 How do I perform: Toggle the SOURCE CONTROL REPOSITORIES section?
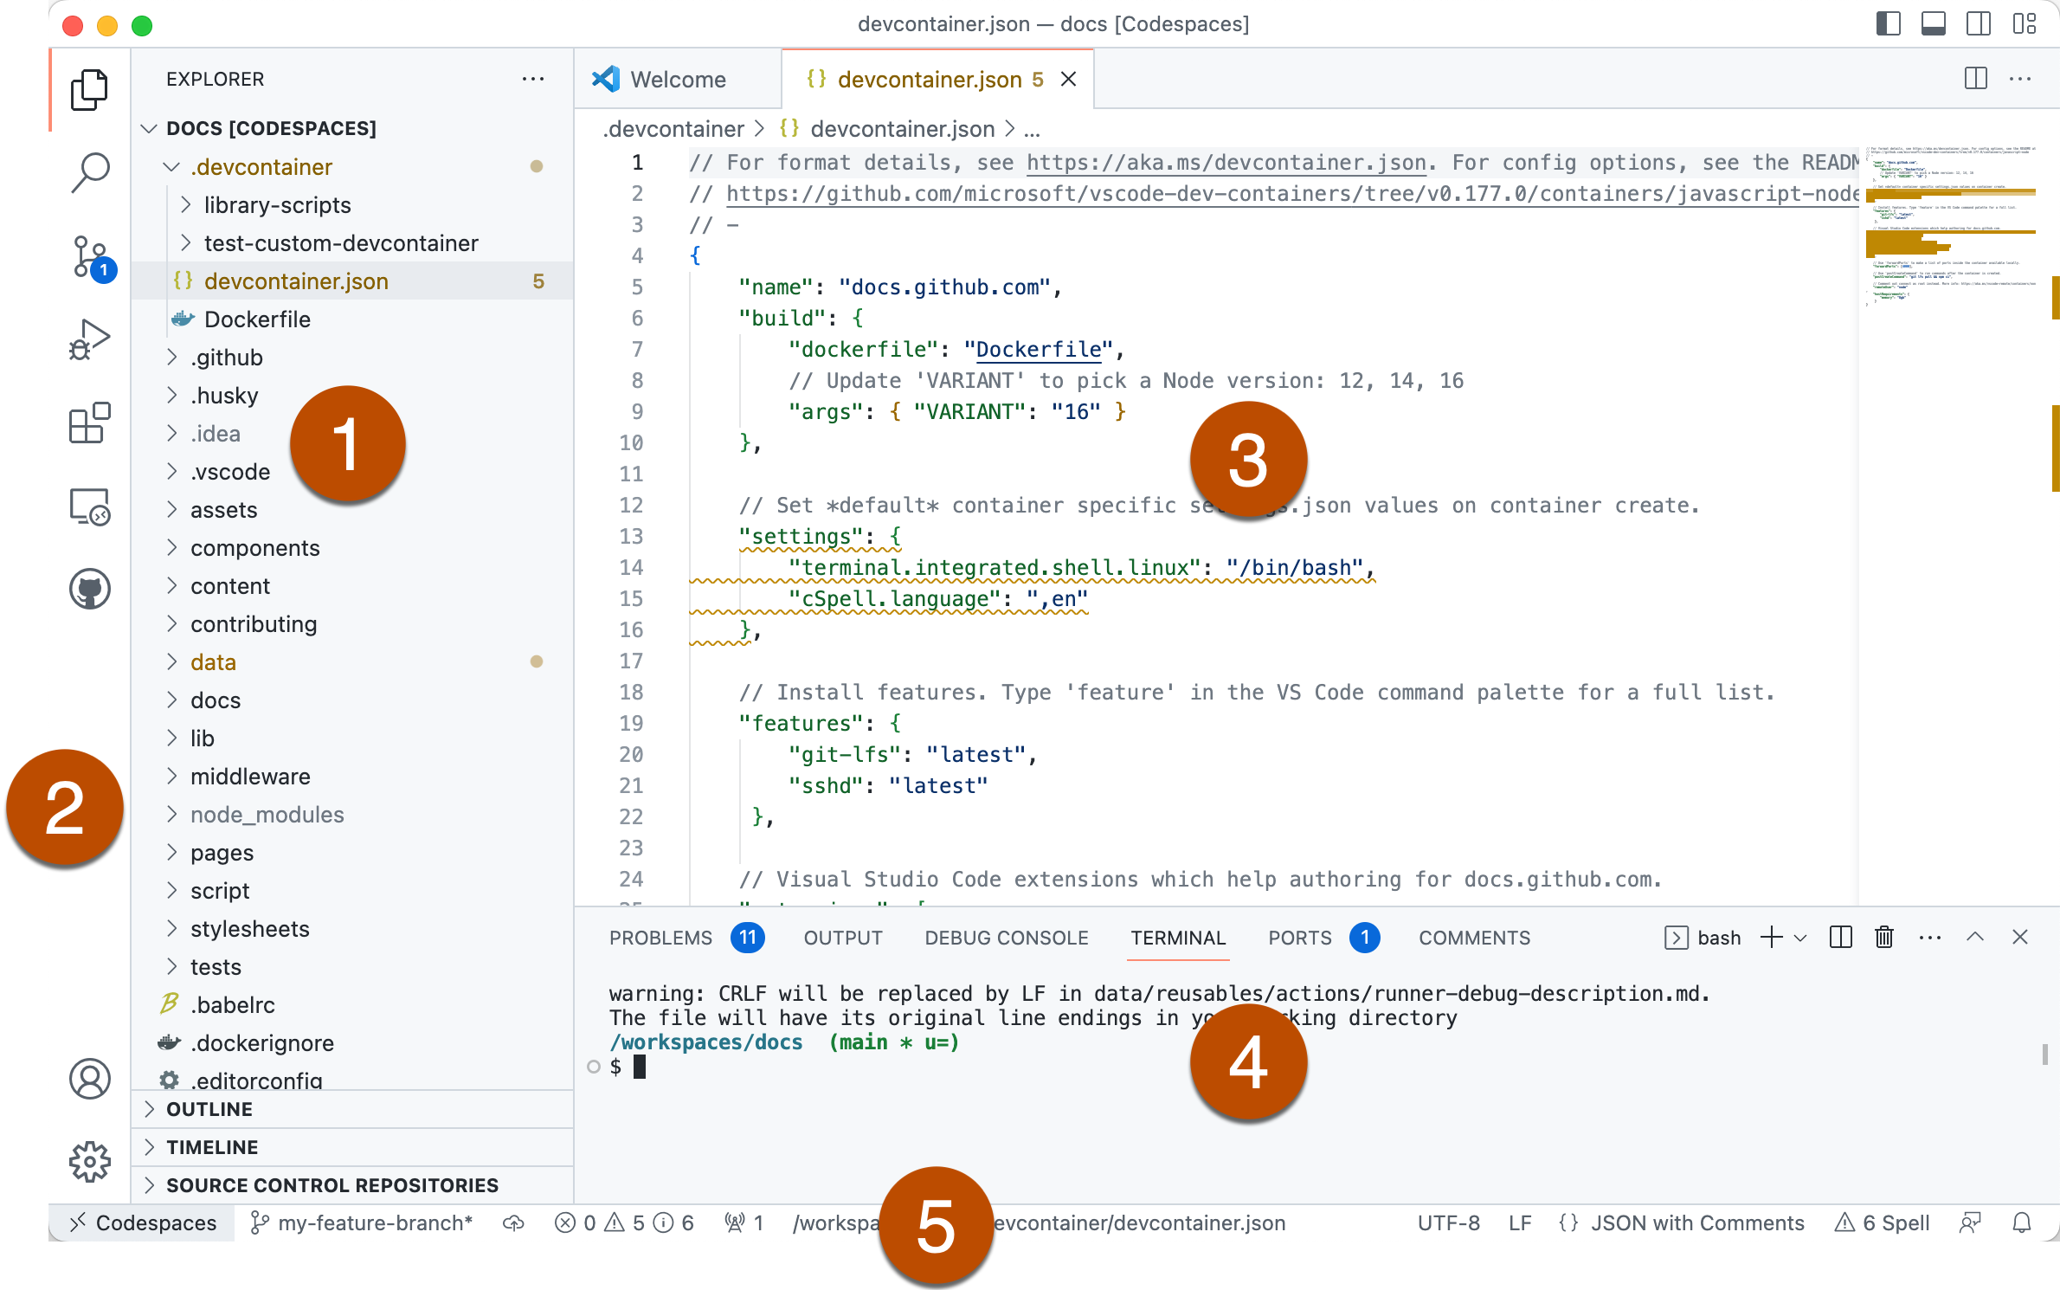tap(332, 1184)
